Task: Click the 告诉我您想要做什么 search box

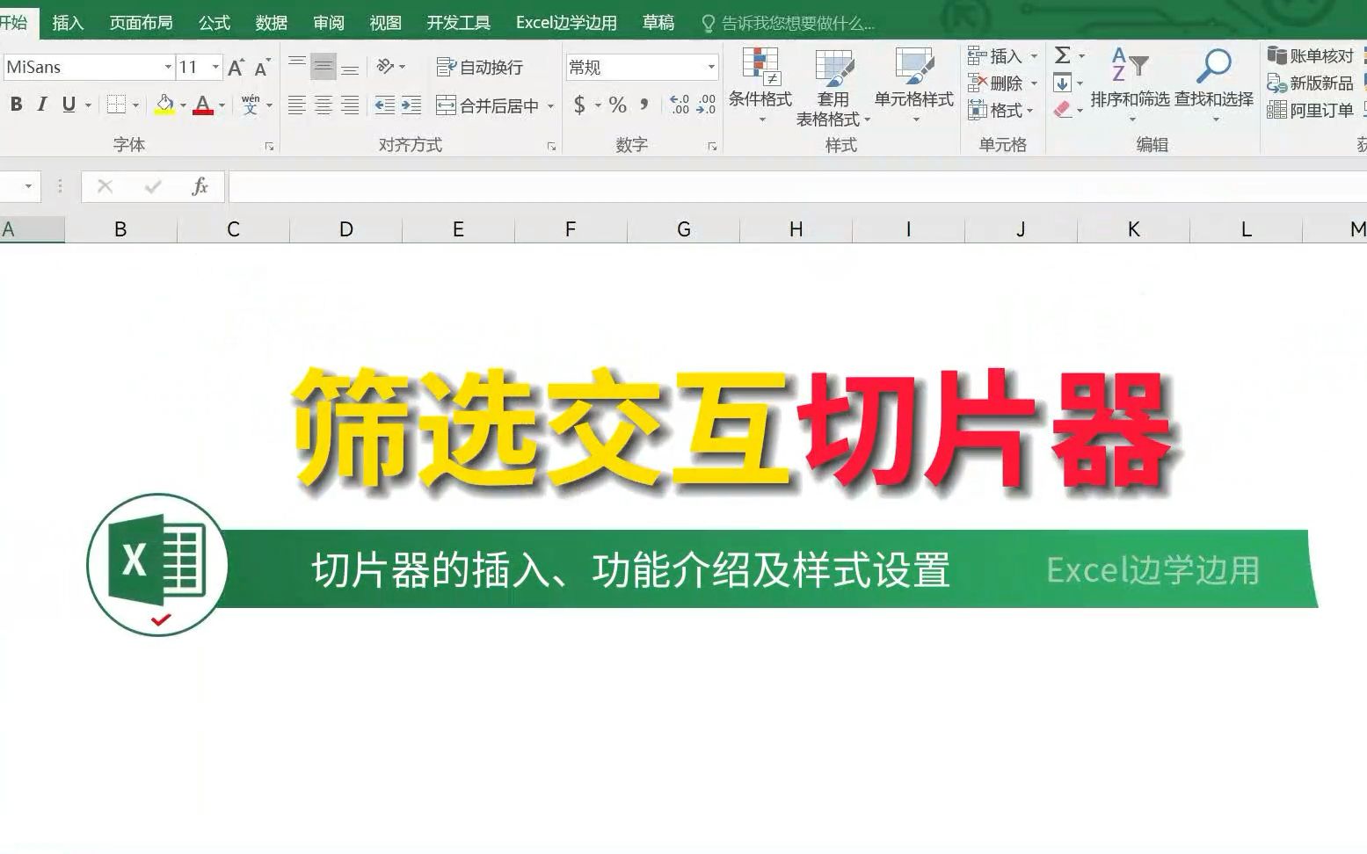Action: 789,24
